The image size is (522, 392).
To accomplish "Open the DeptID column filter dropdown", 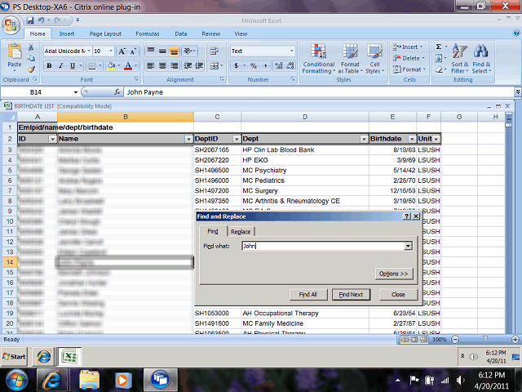I will (x=237, y=139).
